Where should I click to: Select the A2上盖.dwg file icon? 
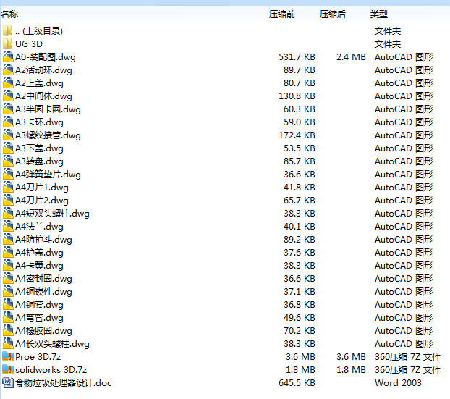[x=8, y=83]
